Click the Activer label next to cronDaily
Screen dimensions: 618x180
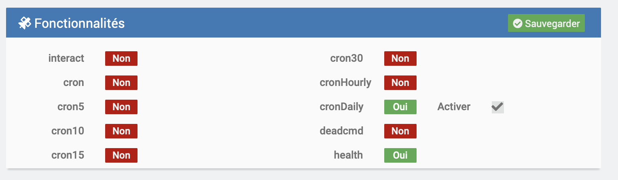click(454, 107)
